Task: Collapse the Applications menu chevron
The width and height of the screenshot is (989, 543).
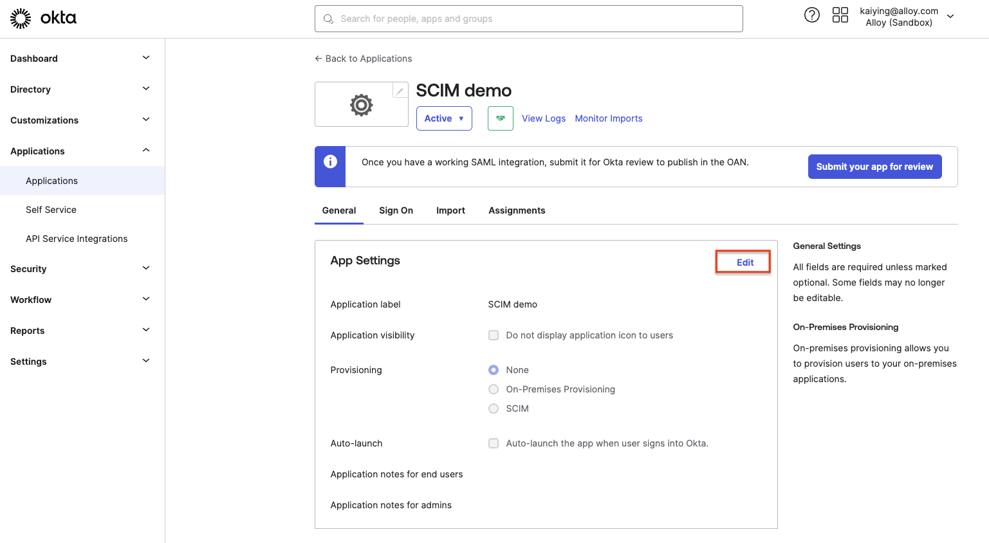Action: [x=146, y=151]
